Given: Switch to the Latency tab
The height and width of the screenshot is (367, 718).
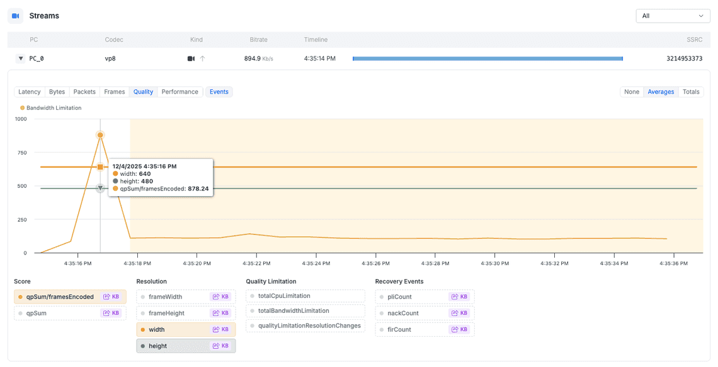Looking at the screenshot, I should pos(30,92).
